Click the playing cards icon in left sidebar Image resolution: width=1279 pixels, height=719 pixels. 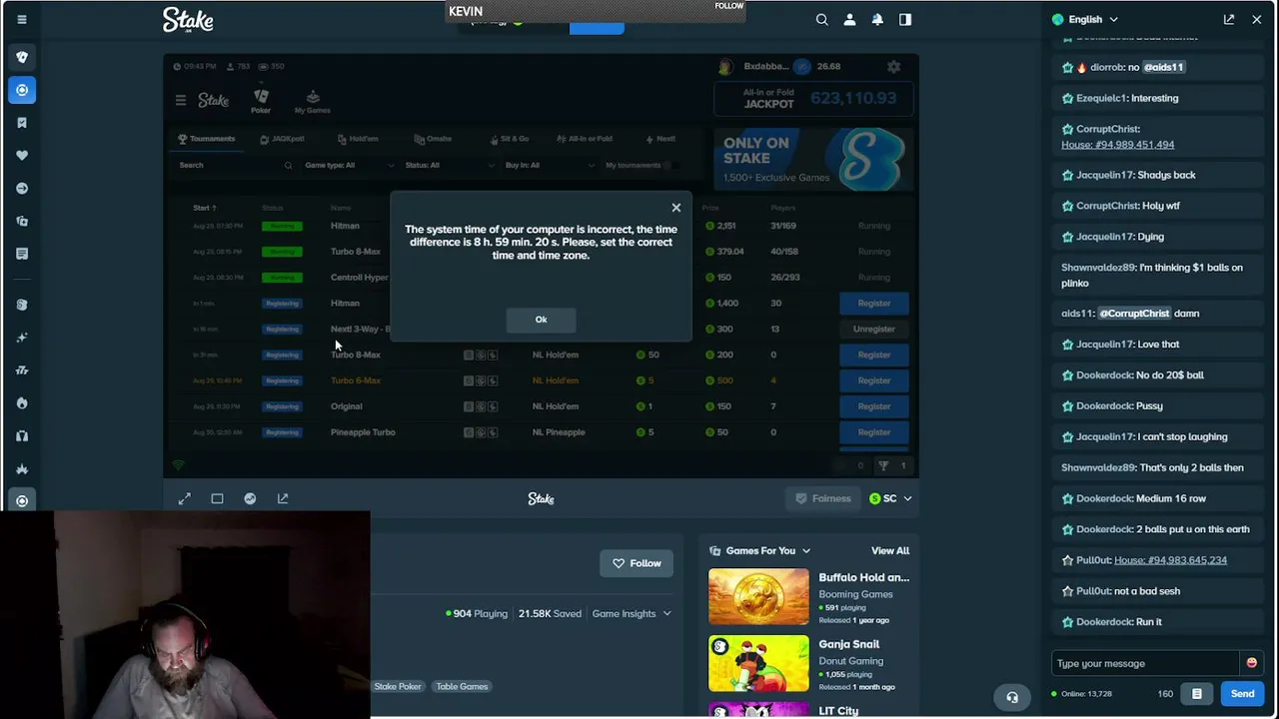coord(22,57)
